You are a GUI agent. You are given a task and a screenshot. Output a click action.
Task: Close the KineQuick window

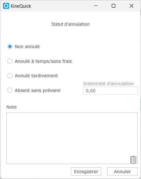[132, 6]
